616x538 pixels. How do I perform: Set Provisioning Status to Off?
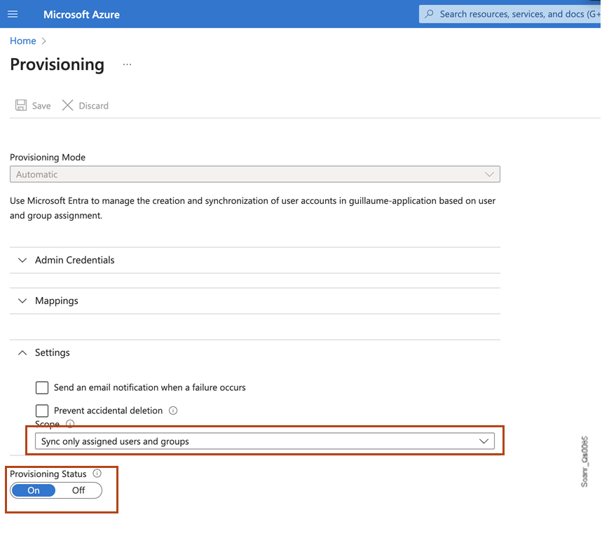click(78, 490)
